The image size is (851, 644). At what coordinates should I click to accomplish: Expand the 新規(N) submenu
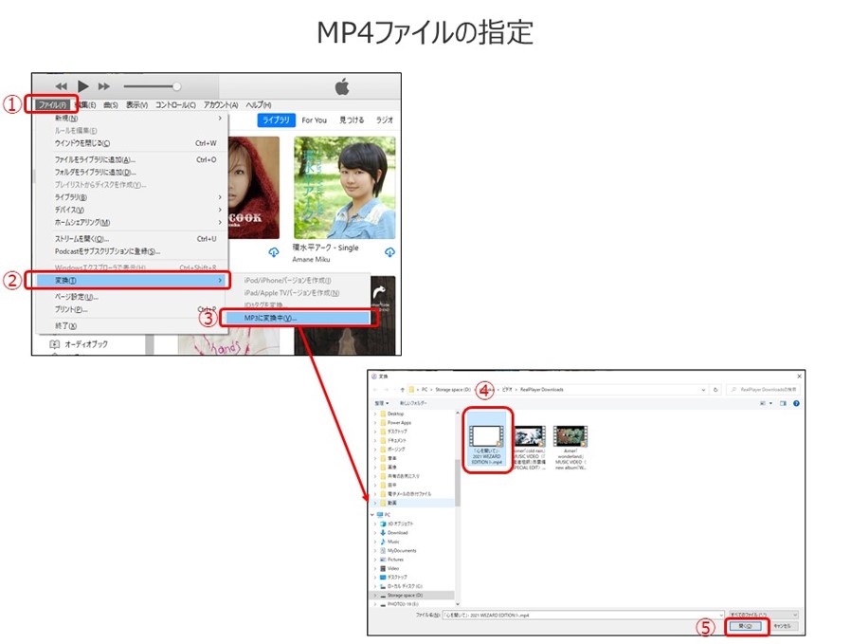tap(132, 118)
